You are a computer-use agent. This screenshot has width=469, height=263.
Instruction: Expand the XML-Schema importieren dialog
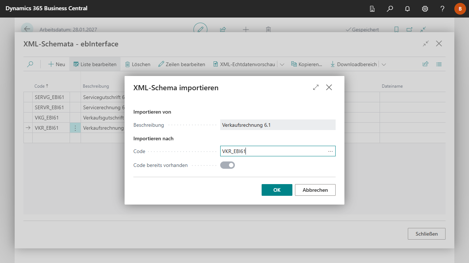tap(316, 88)
